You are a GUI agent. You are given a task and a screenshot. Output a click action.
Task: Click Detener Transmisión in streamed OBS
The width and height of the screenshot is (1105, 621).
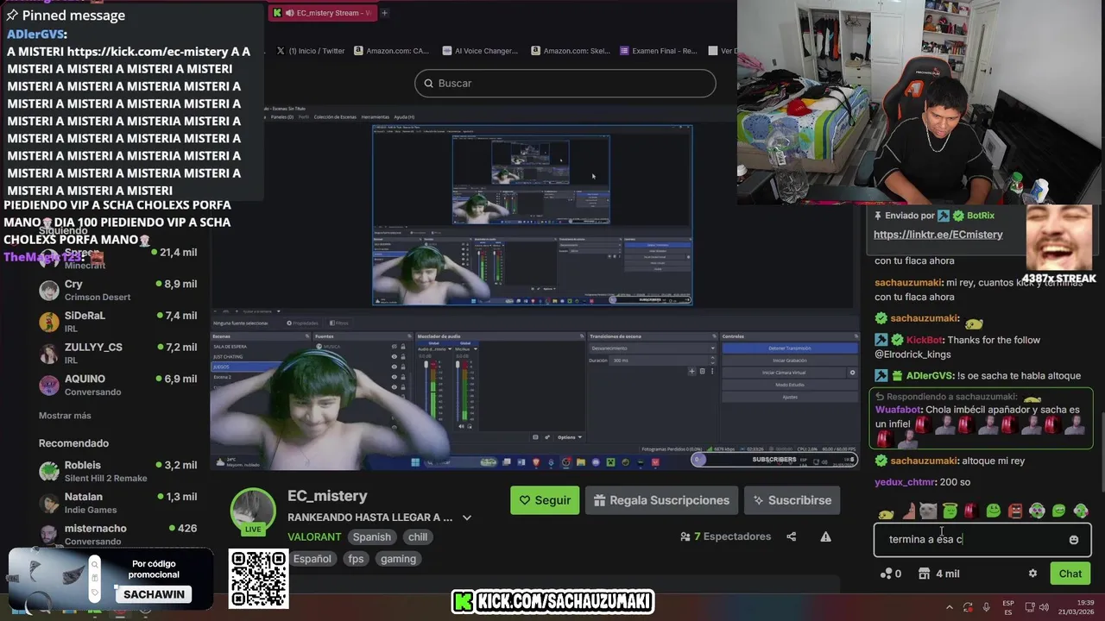[789, 348]
